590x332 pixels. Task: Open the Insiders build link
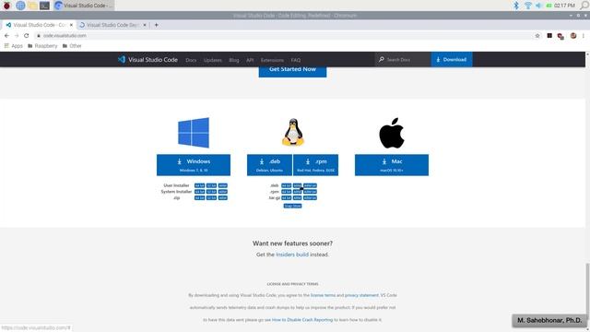(292, 255)
